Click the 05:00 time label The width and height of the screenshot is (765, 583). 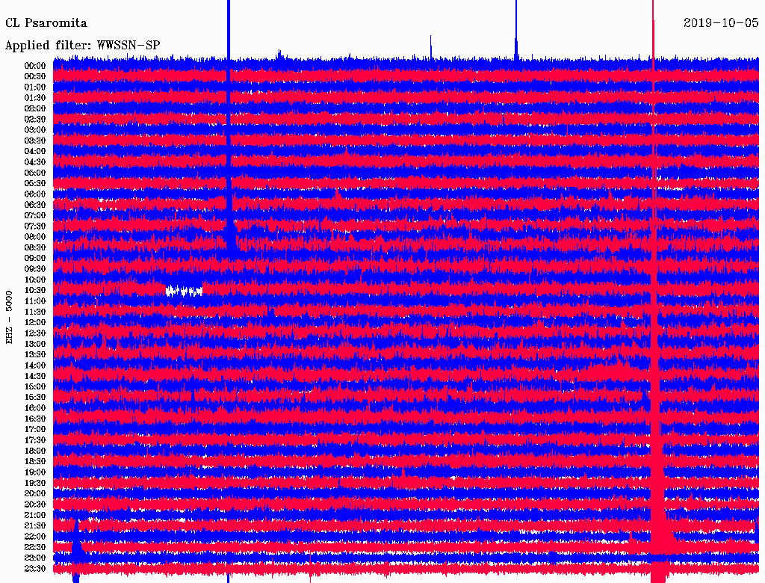[35, 173]
